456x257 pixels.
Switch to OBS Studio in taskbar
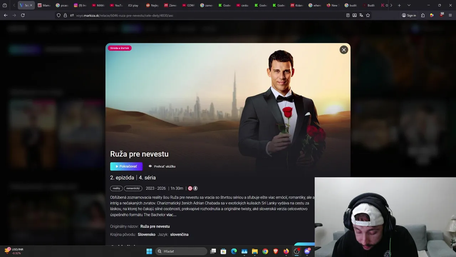click(296, 251)
